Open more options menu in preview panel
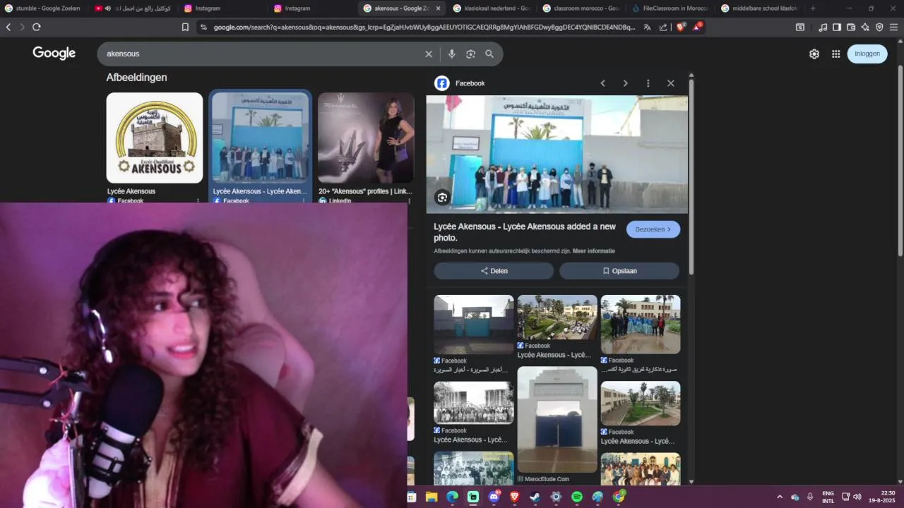Viewport: 904px width, 508px height. click(648, 83)
